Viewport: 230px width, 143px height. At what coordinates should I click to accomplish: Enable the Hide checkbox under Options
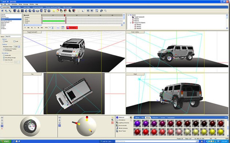[x=4, y=41]
